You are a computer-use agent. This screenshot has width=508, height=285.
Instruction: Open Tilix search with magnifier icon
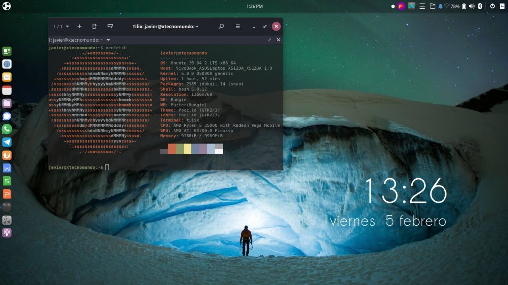pos(221,26)
